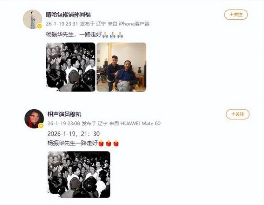Follow user 嘻哈包袱铺孙同福
This screenshot has height=205, width=264.
coord(236,15)
